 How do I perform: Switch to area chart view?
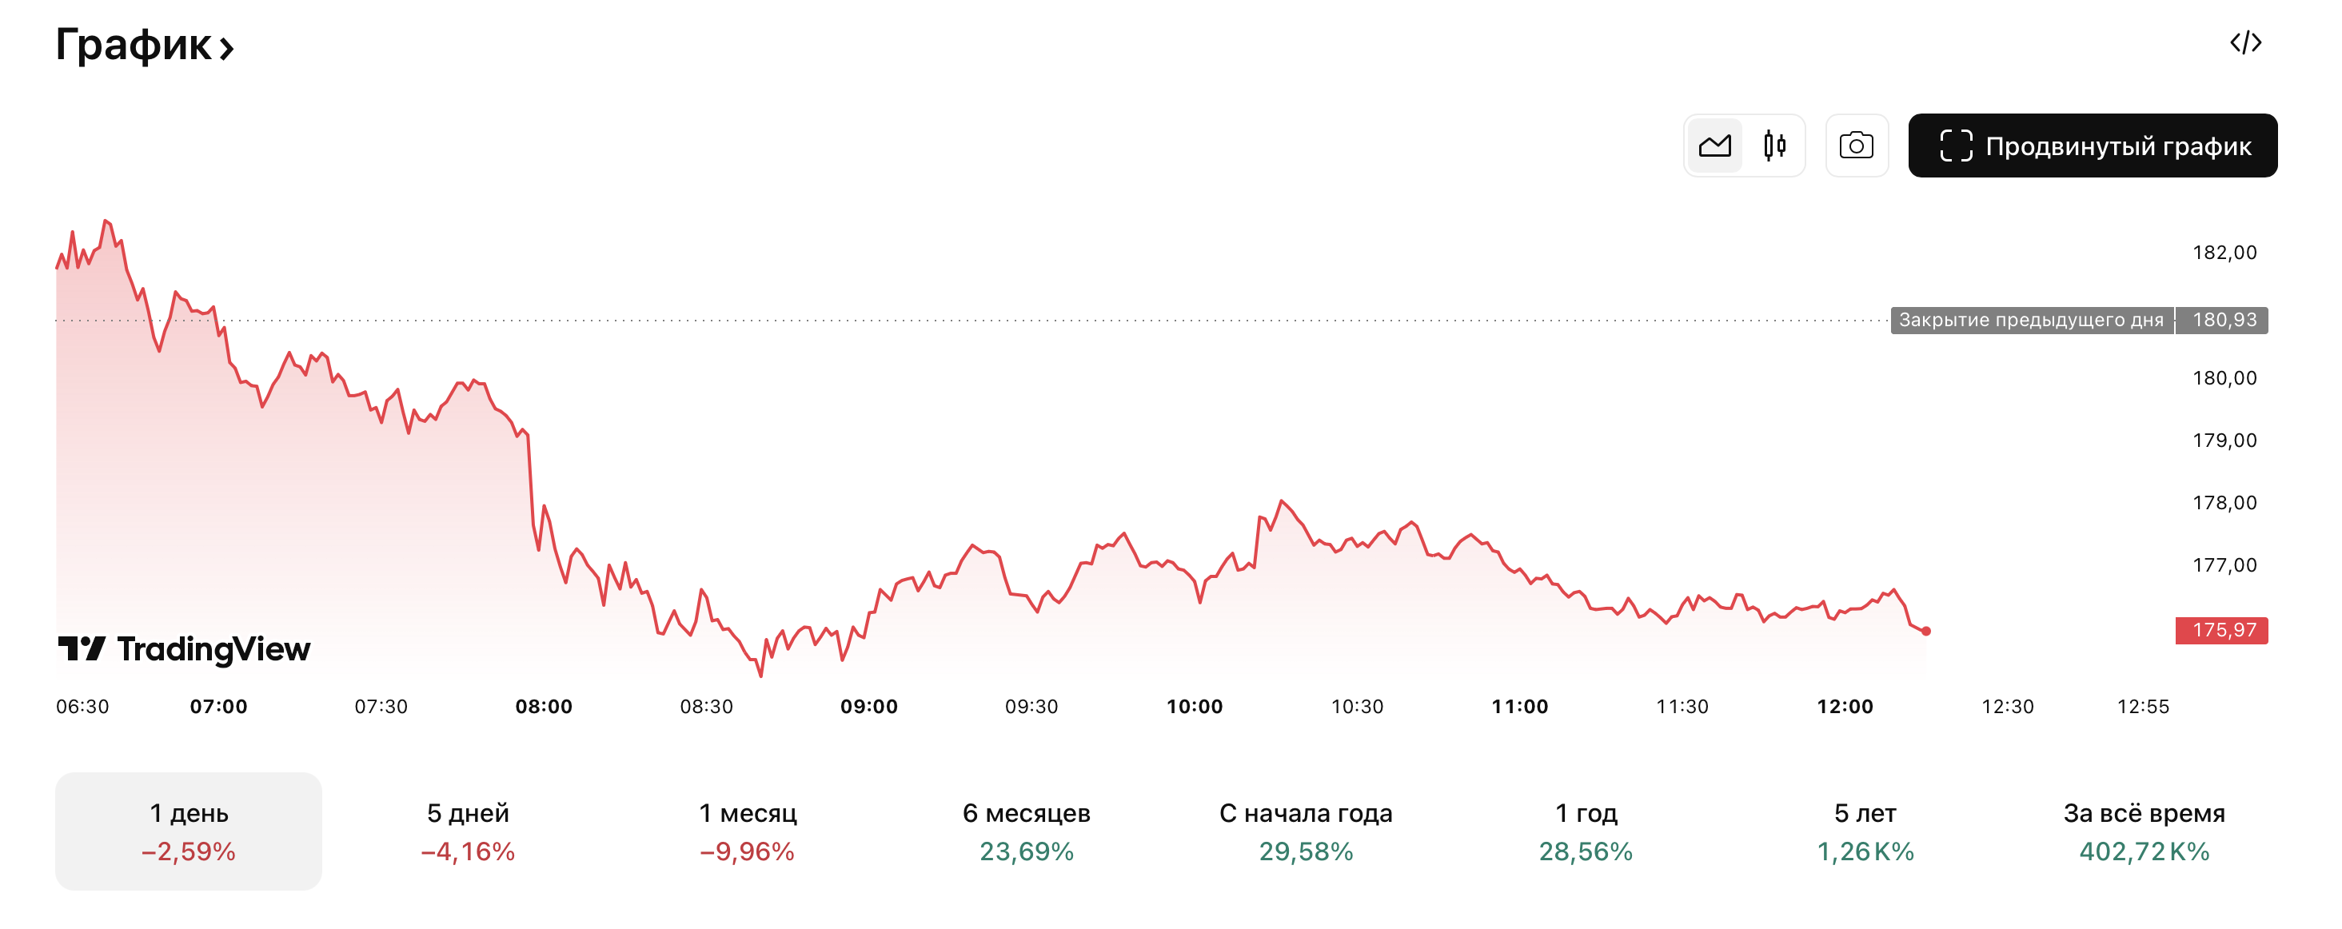pyautogui.click(x=1714, y=146)
